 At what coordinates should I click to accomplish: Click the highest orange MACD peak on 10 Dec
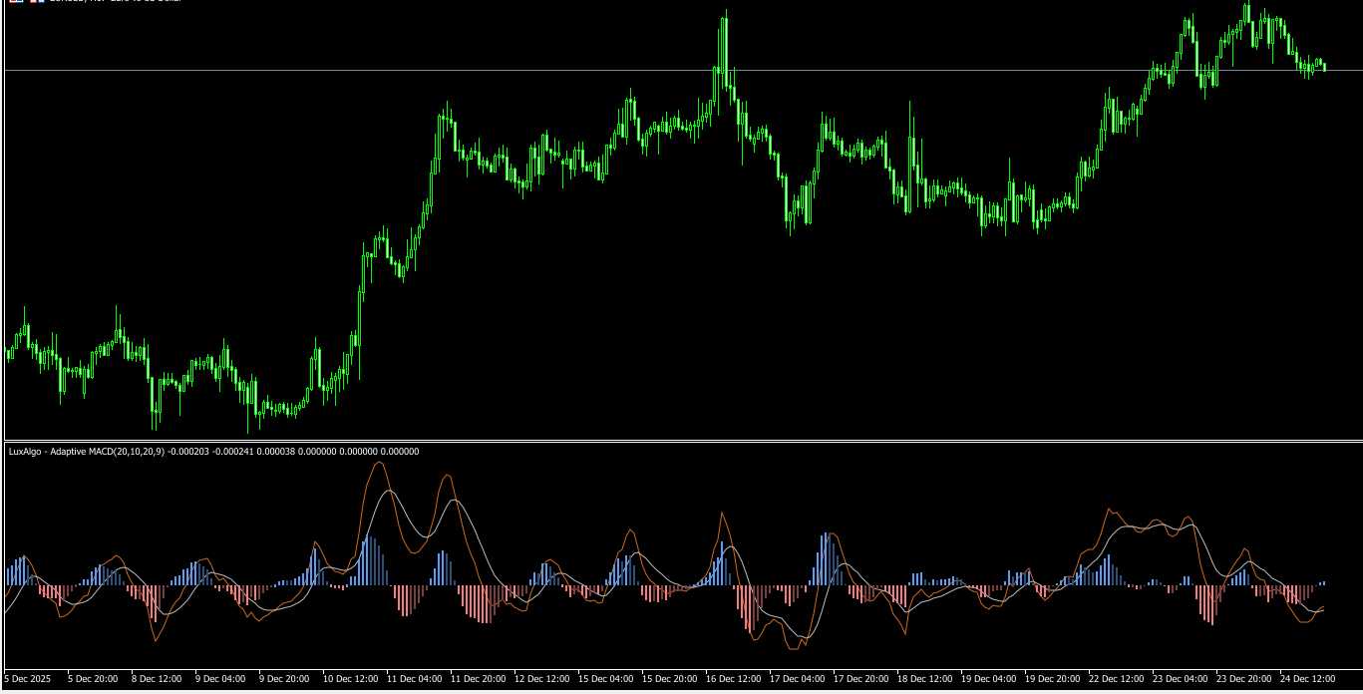coord(377,464)
